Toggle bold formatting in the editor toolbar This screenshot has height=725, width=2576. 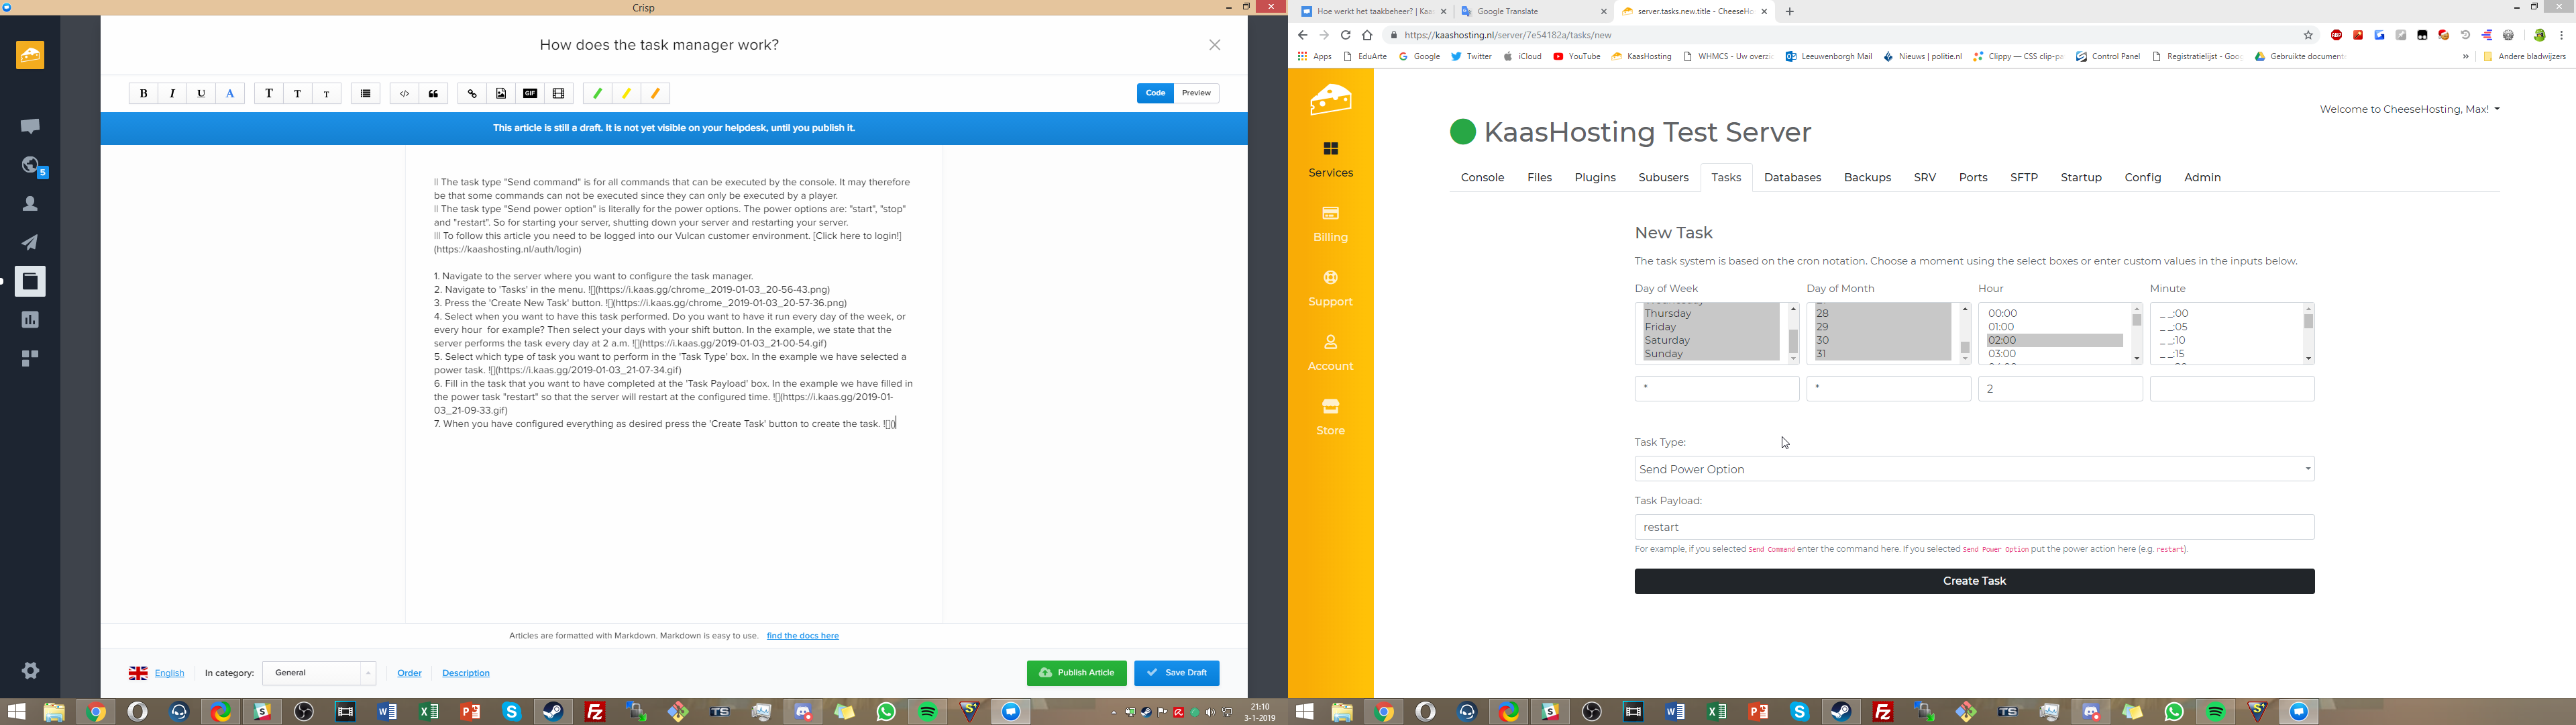click(143, 93)
